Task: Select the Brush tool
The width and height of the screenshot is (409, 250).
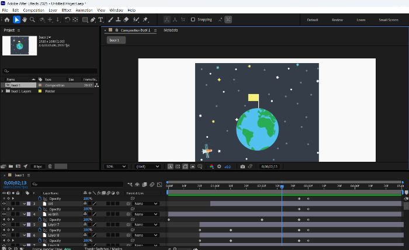Action: [x=110, y=19]
